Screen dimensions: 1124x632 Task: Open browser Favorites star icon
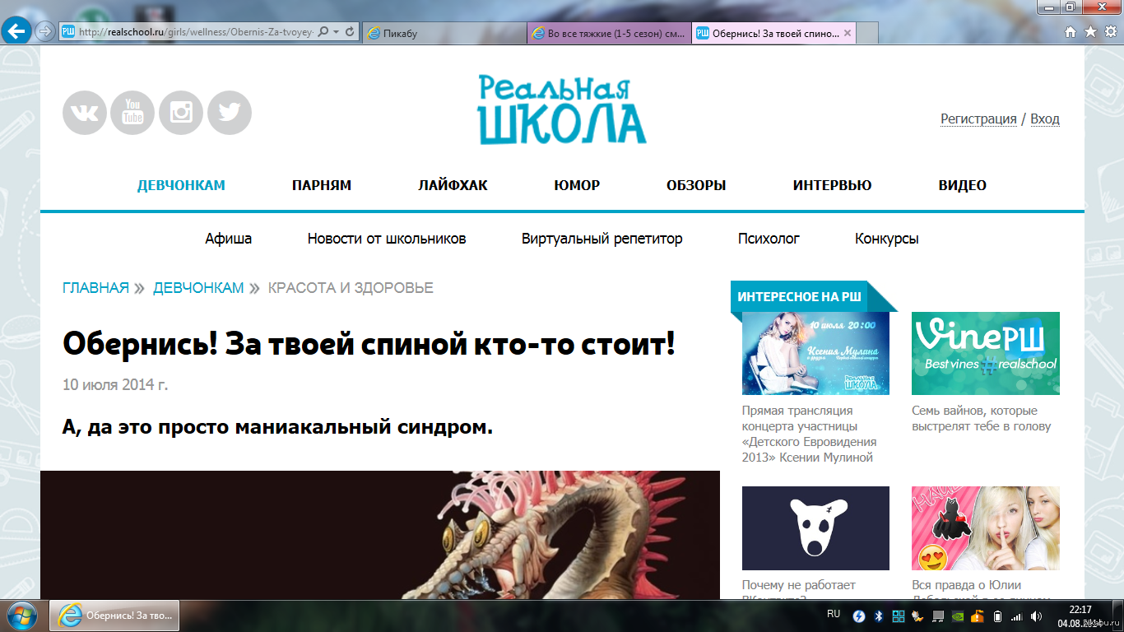pos(1090,32)
